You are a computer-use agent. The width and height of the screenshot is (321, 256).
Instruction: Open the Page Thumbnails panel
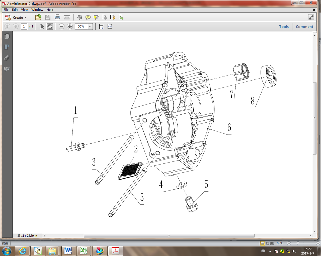coord(7,36)
